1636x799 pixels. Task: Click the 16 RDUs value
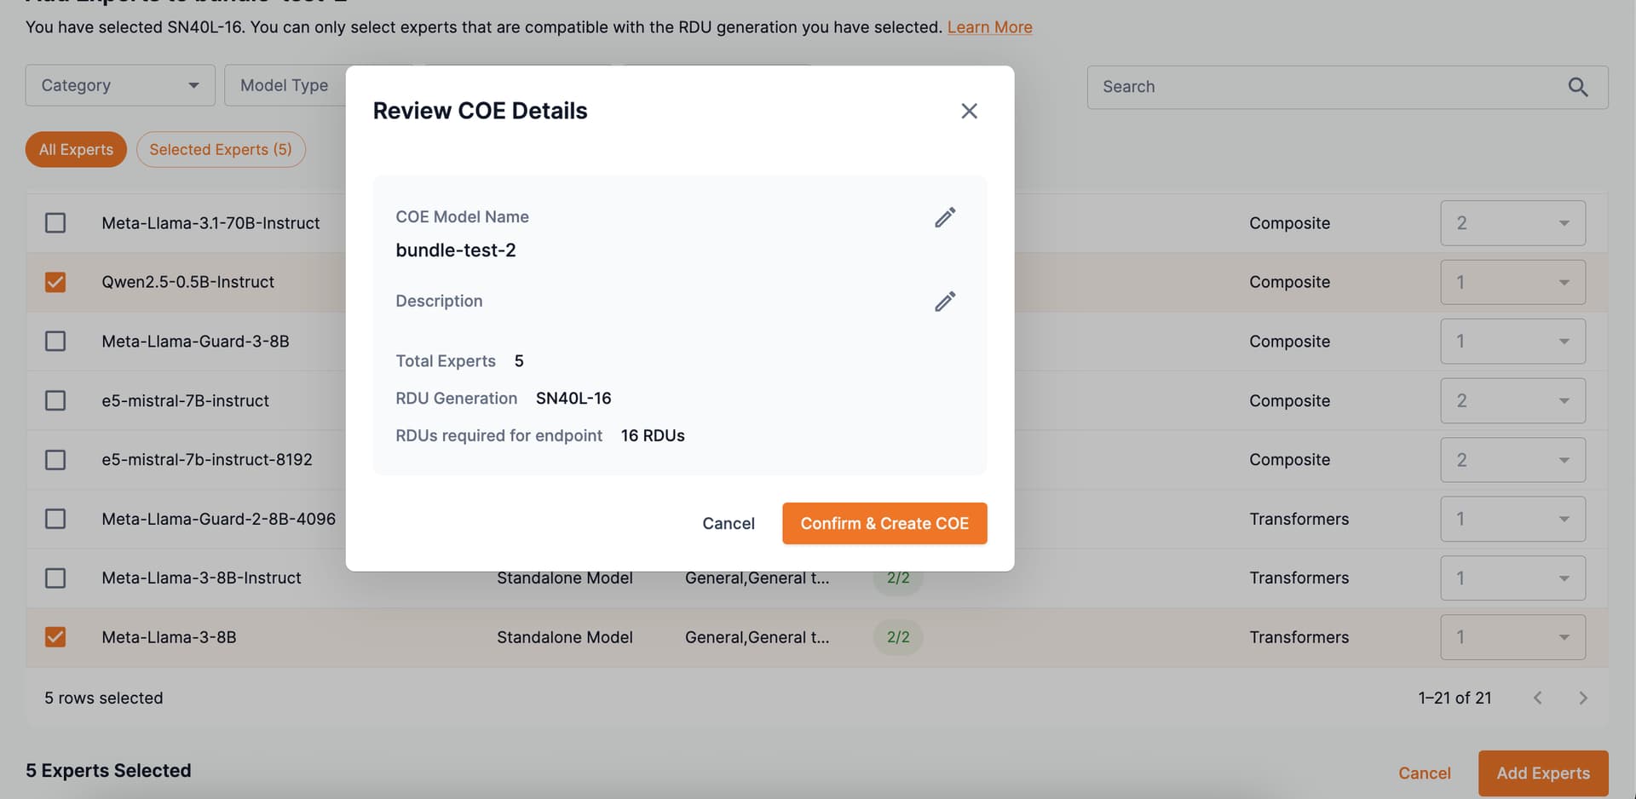[x=653, y=436]
